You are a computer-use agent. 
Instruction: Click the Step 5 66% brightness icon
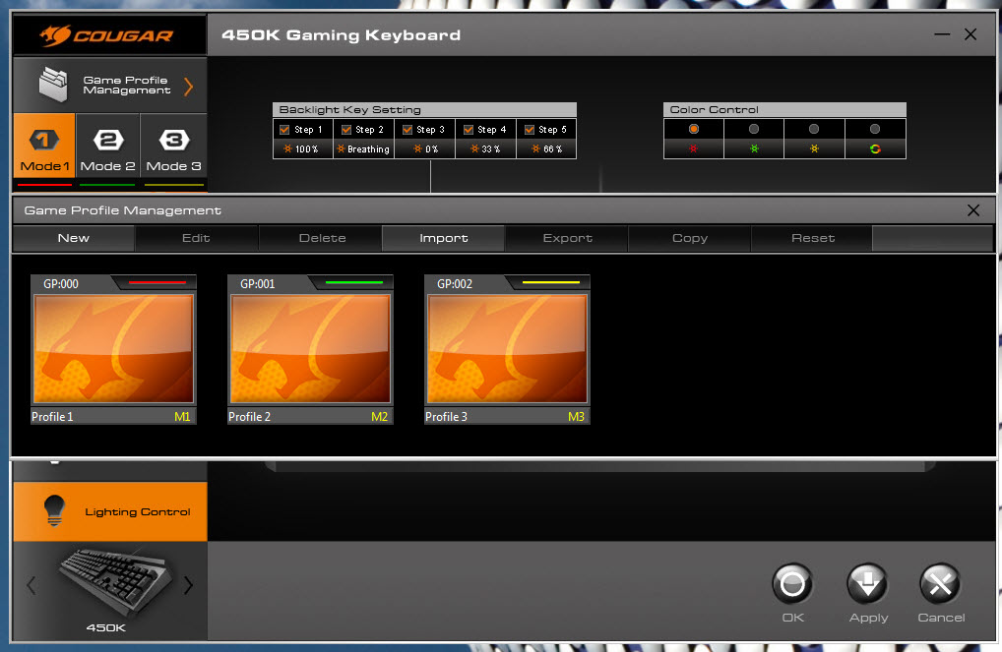click(535, 148)
